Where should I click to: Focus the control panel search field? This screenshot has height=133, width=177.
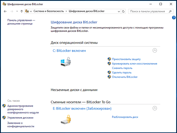(151, 11)
